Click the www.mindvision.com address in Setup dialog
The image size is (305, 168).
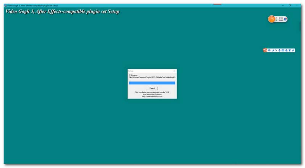[x=152, y=96]
